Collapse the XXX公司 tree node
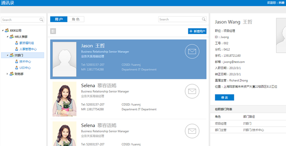The image size is (286, 146). coord(3,30)
